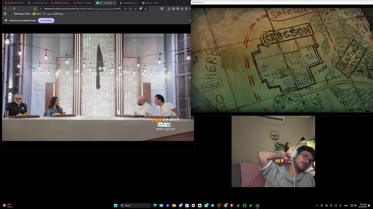Open the weather widget showing Sunny

click(x=7, y=206)
